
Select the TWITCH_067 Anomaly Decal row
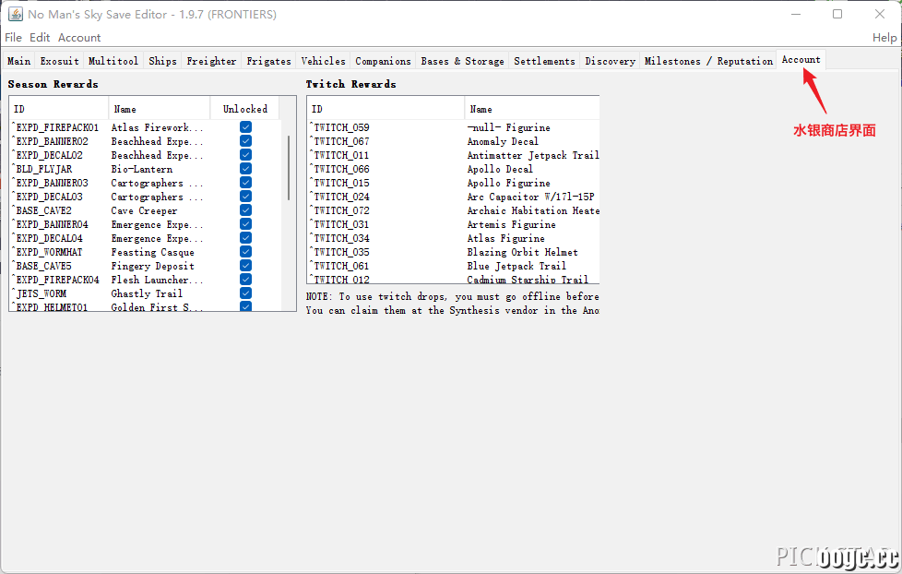453,141
